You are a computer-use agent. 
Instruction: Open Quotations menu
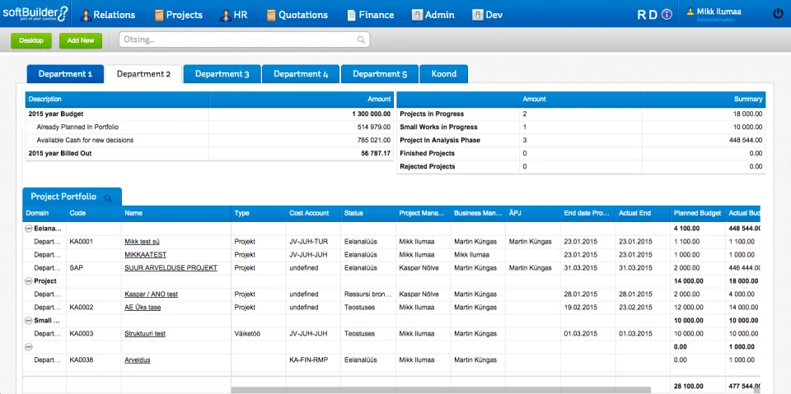click(297, 15)
